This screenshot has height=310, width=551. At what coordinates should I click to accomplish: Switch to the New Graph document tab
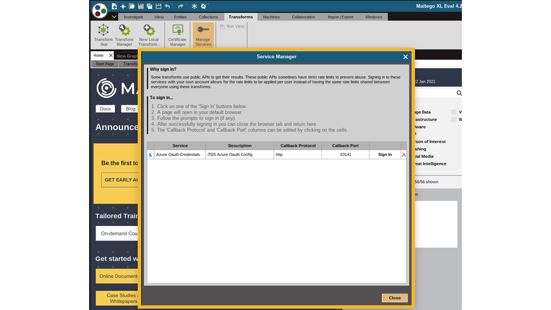coord(127,56)
